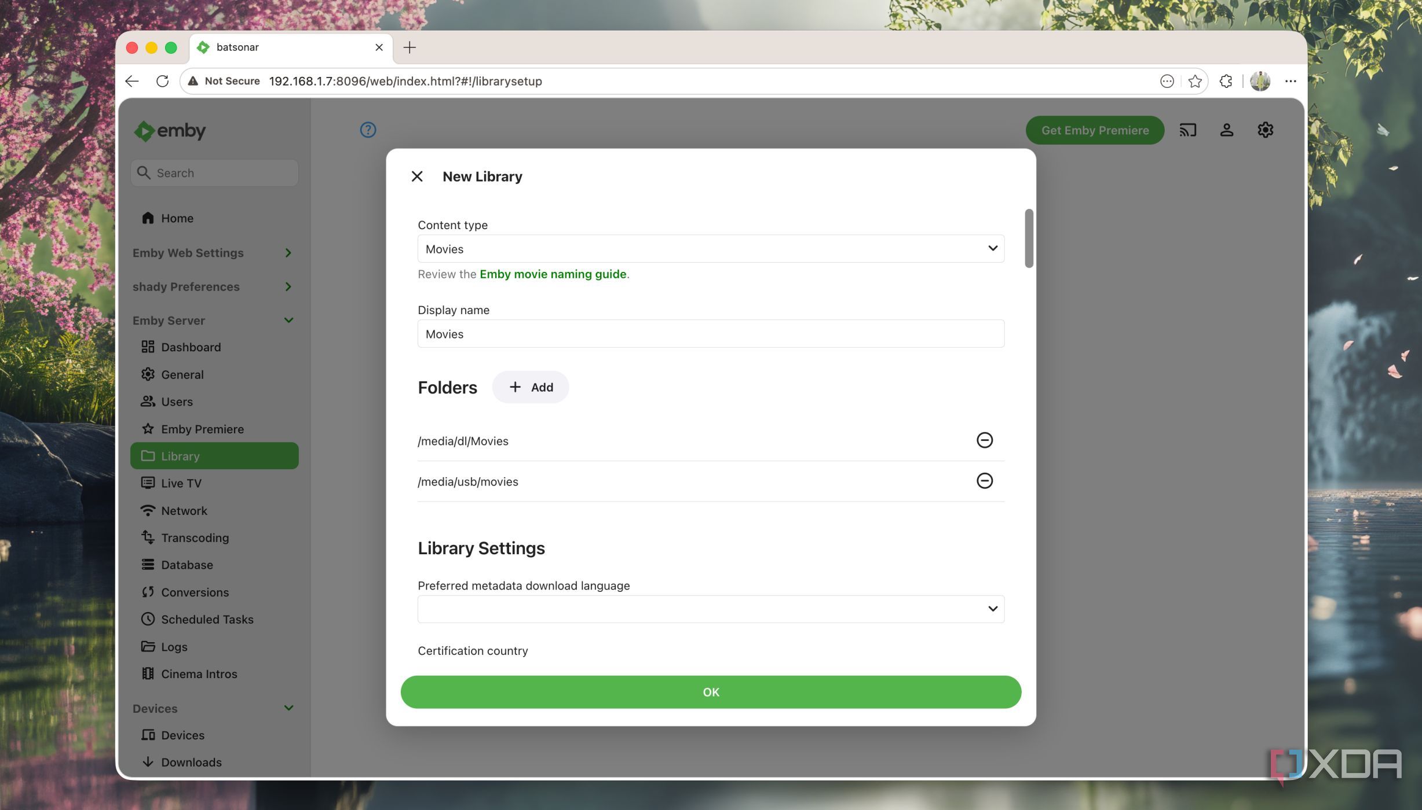Open Transcoding in sidebar
This screenshot has width=1422, height=810.
[214, 537]
